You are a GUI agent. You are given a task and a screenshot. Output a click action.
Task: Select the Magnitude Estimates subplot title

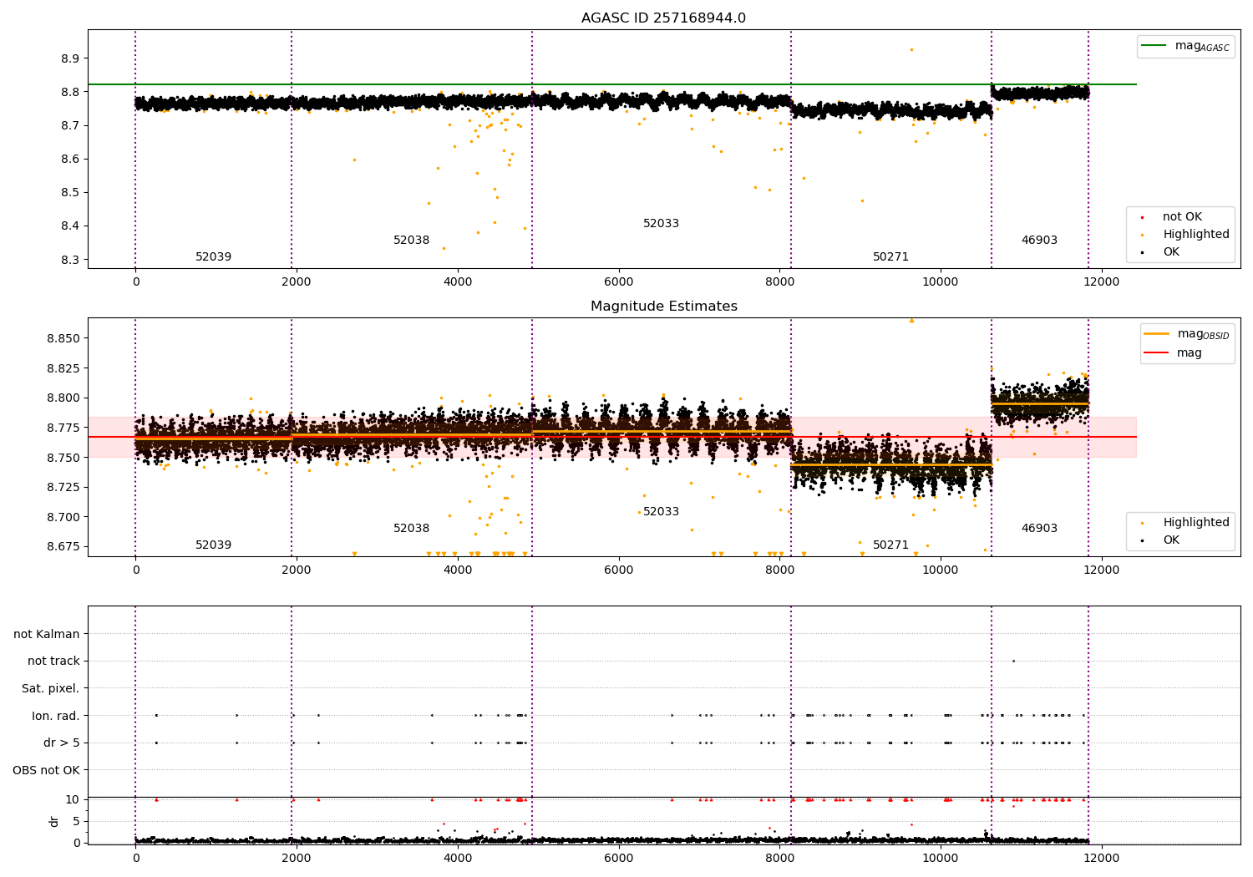663,307
